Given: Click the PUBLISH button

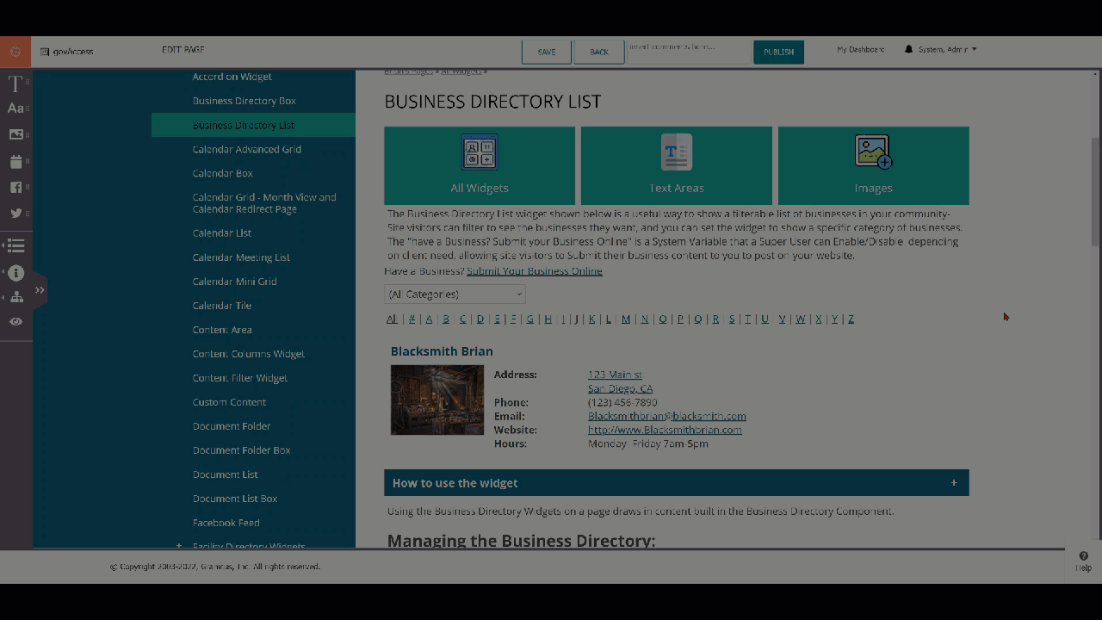Looking at the screenshot, I should pos(778,52).
